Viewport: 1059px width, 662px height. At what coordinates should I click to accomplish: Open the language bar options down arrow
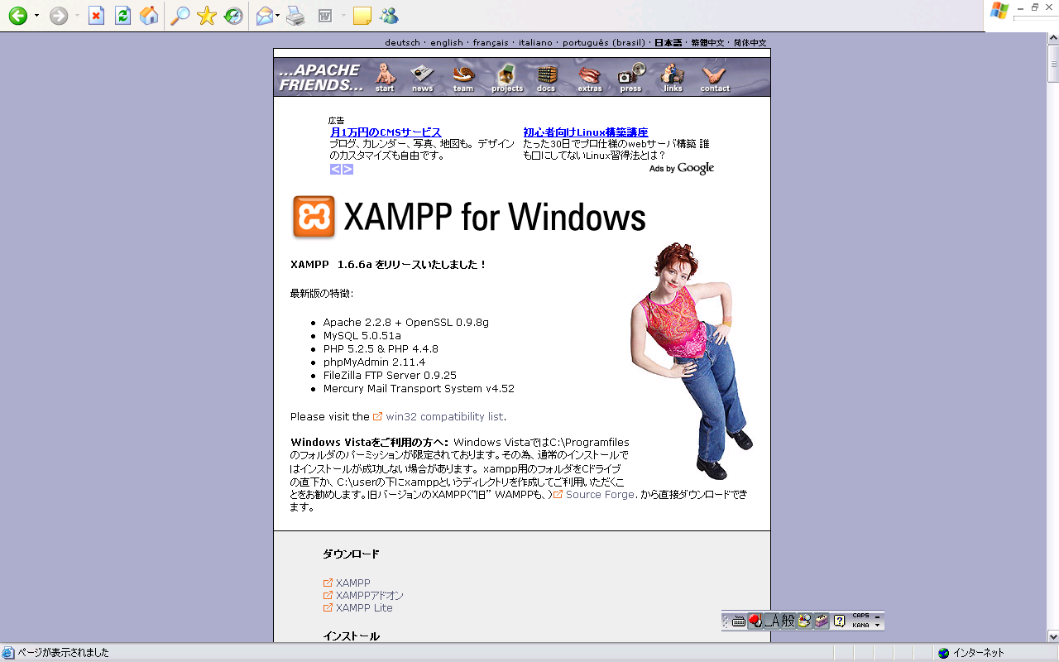[x=878, y=626]
